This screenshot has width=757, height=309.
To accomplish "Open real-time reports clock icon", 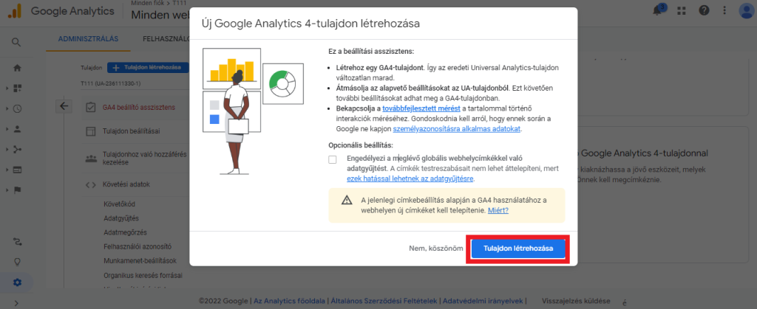I will (18, 108).
